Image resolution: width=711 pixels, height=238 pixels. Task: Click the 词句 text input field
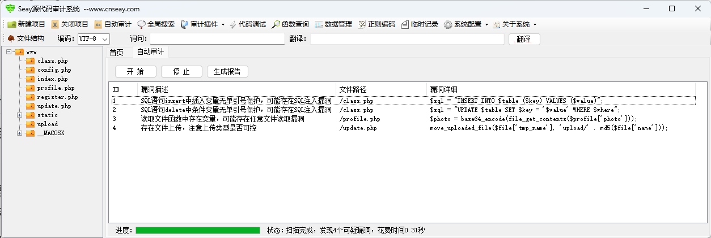click(x=217, y=39)
